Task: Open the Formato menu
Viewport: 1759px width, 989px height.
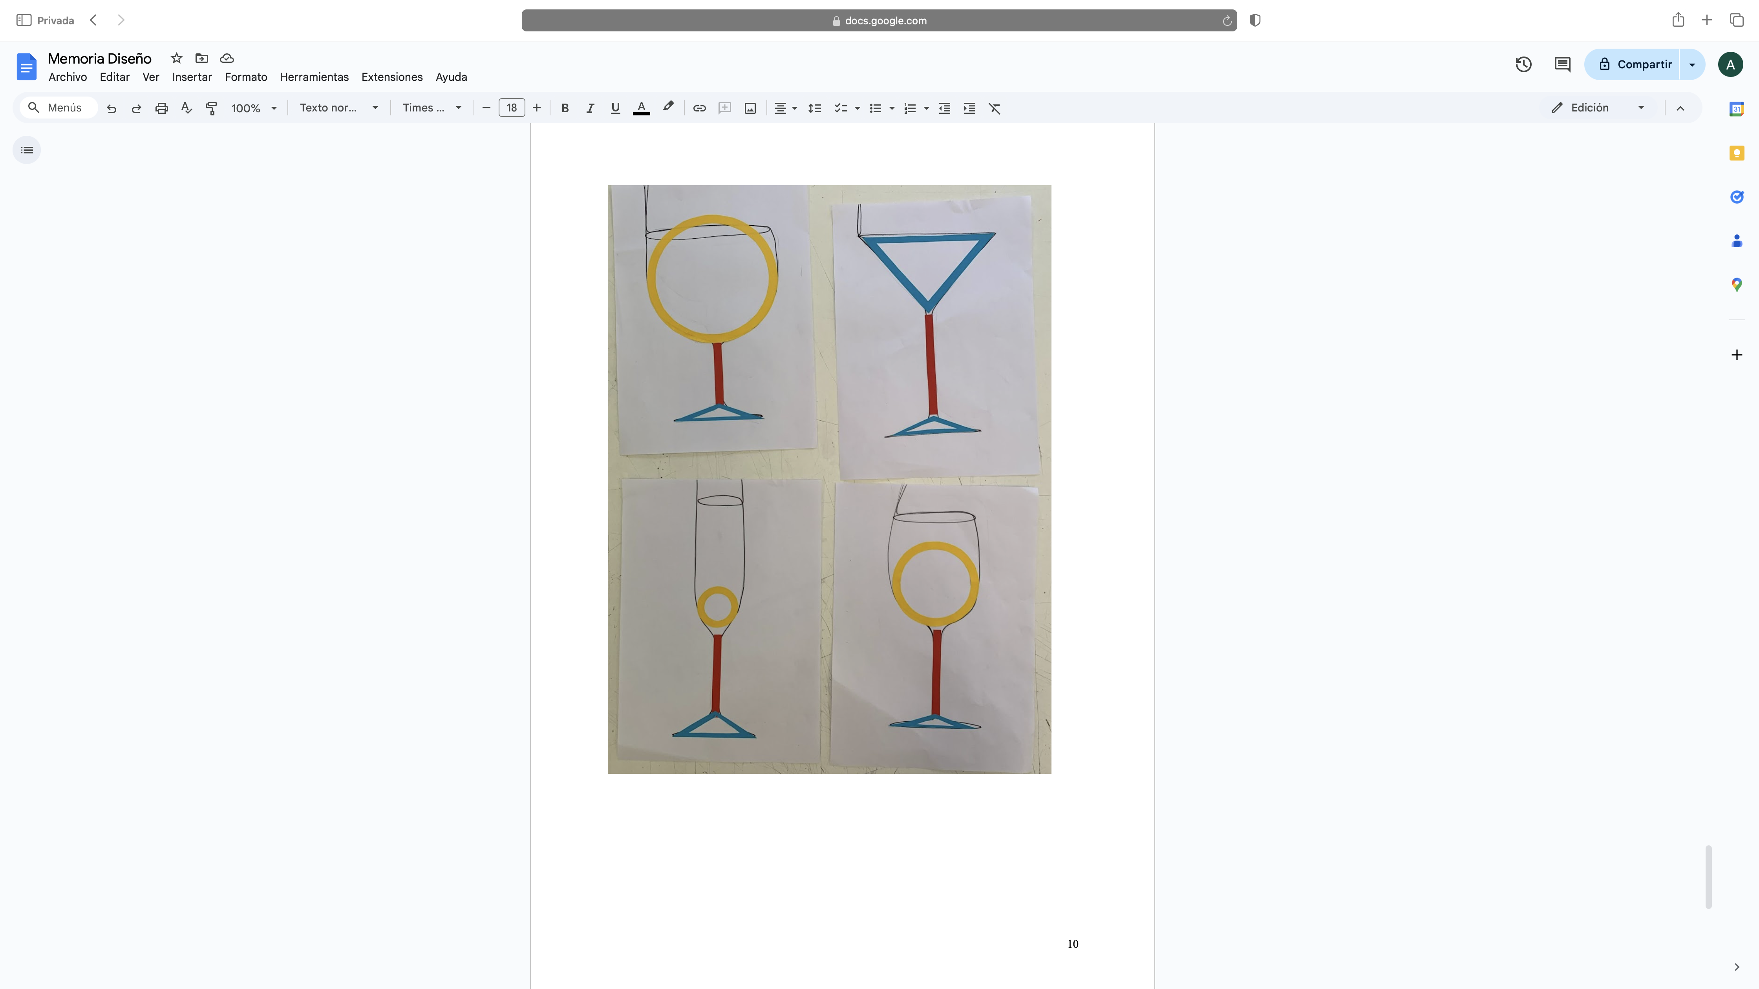Action: coord(246,77)
